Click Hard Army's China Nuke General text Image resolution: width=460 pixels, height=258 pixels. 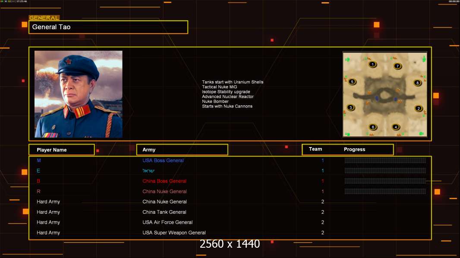coord(164,202)
